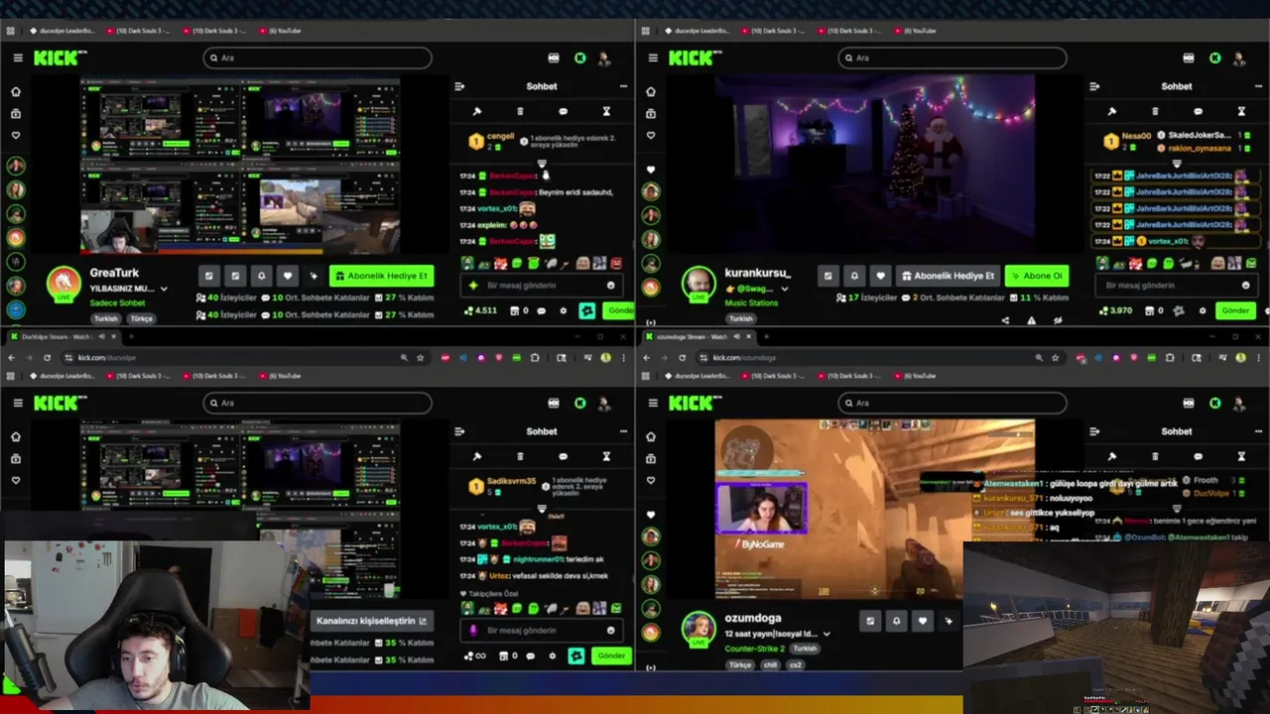Collapse the Sohbet chat panel in GreaTurk window
1270x714 pixels.
tap(459, 86)
